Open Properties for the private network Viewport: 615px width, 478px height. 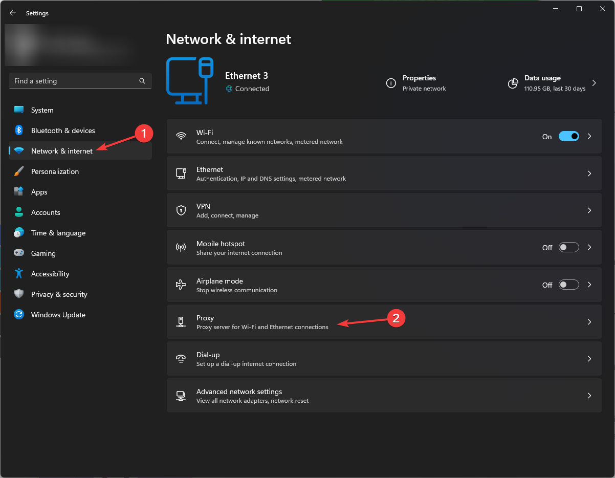391,83
